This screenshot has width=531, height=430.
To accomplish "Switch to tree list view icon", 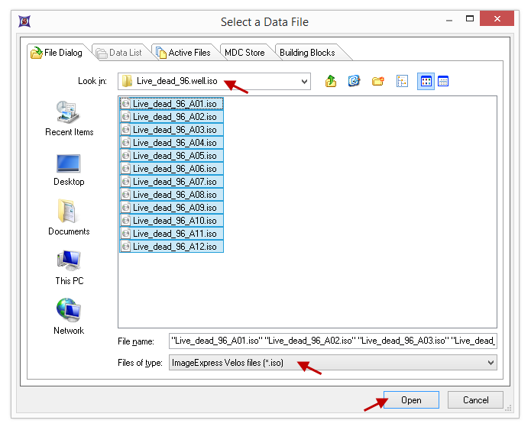I will click(403, 81).
